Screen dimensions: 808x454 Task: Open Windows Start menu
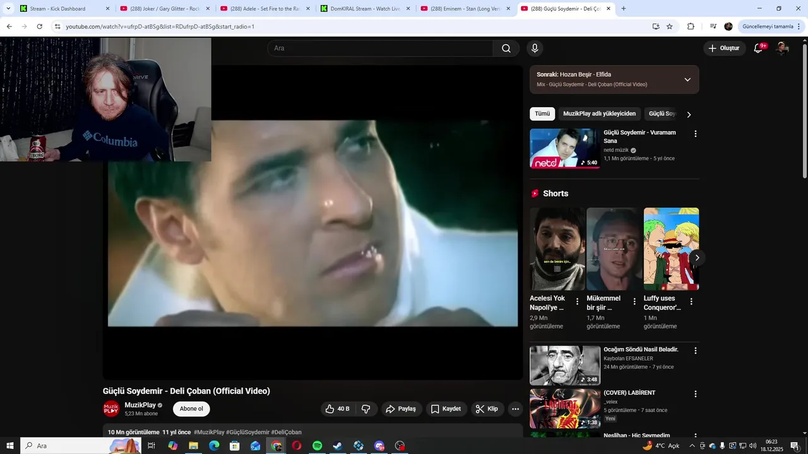tap(10, 446)
